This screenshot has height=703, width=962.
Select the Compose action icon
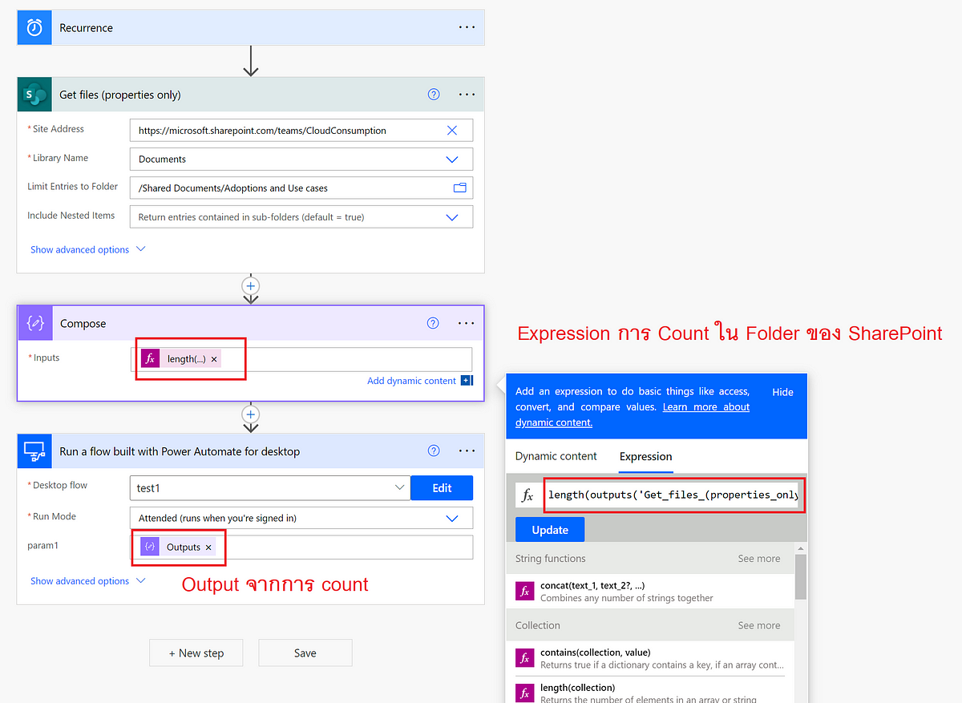click(x=34, y=324)
